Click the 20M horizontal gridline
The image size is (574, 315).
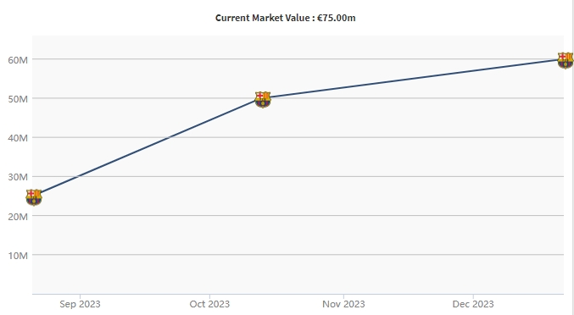point(298,215)
